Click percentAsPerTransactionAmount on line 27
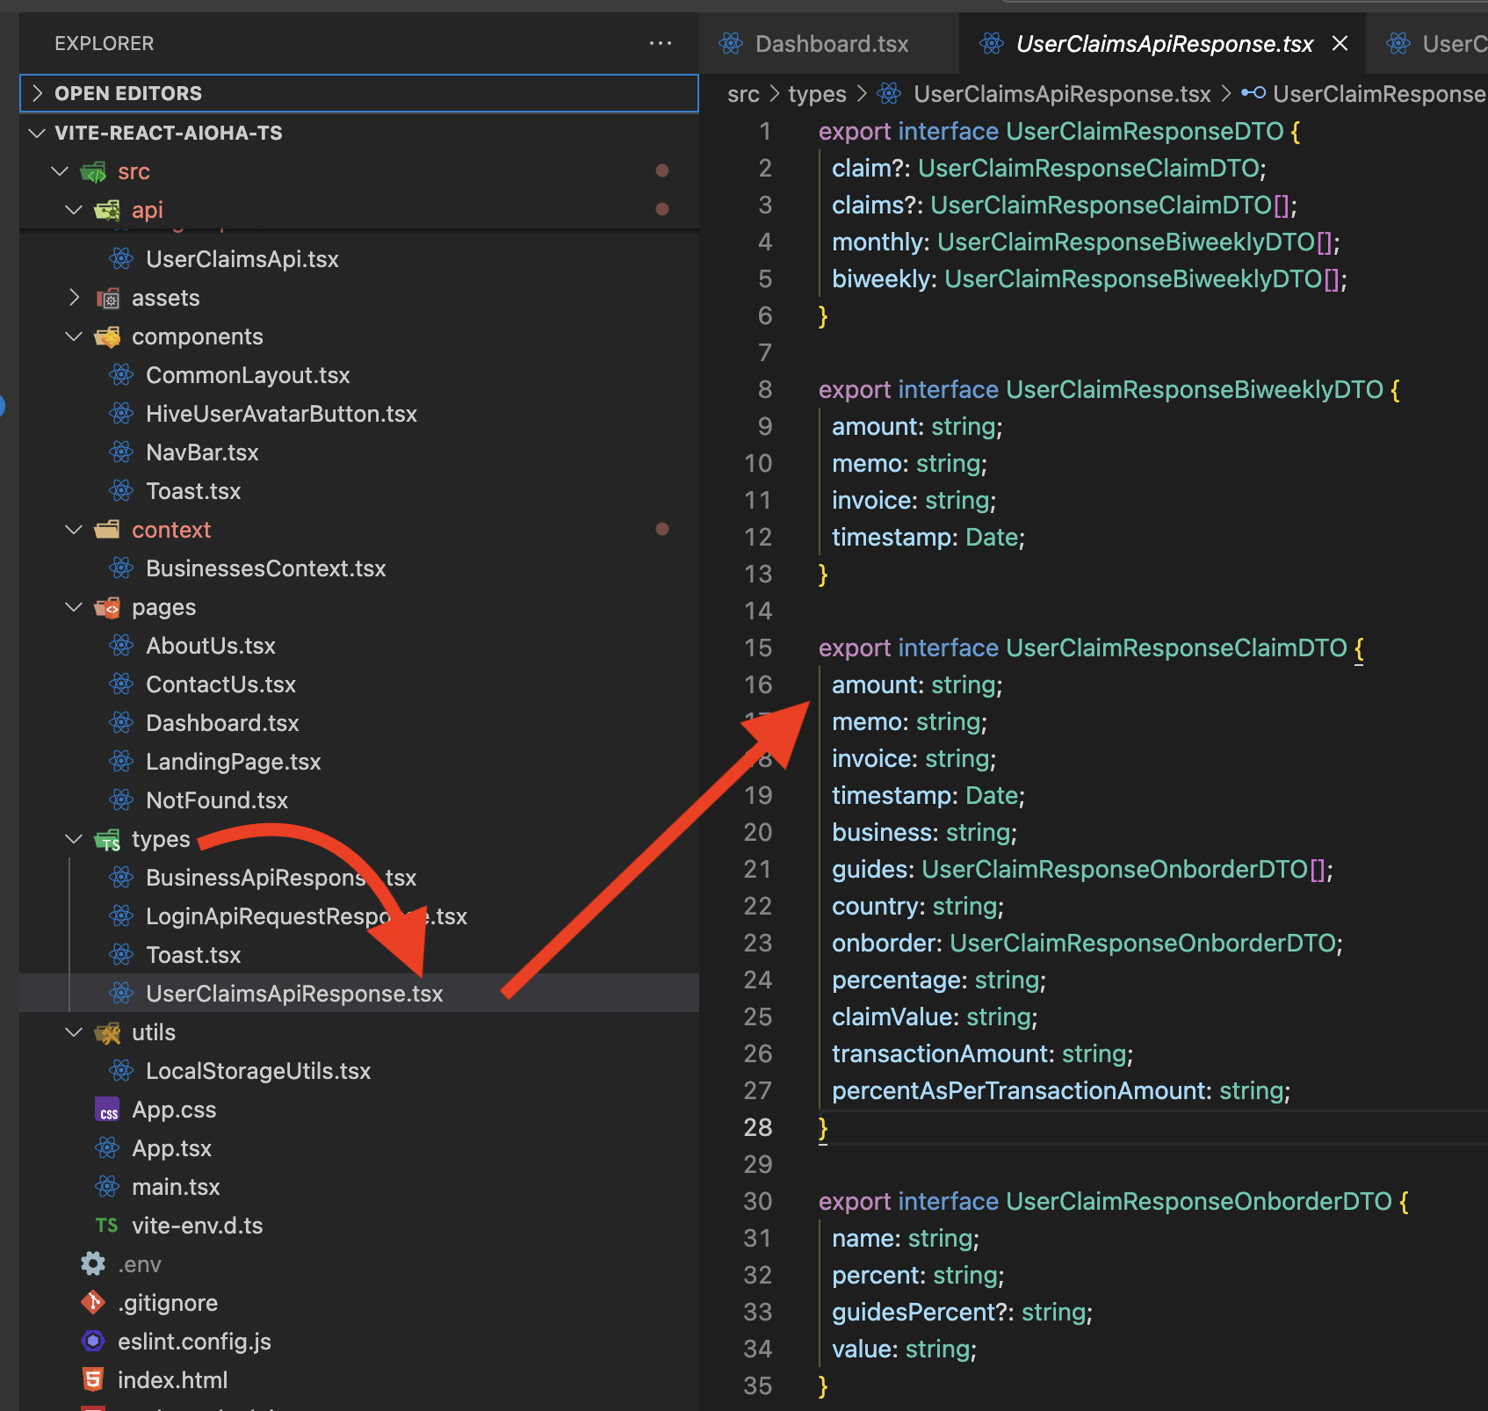 pyautogui.click(x=1018, y=1091)
